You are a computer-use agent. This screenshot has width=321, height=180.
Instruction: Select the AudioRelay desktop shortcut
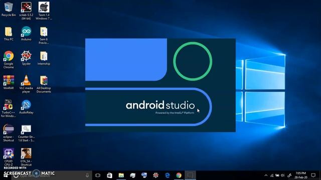tap(26, 106)
